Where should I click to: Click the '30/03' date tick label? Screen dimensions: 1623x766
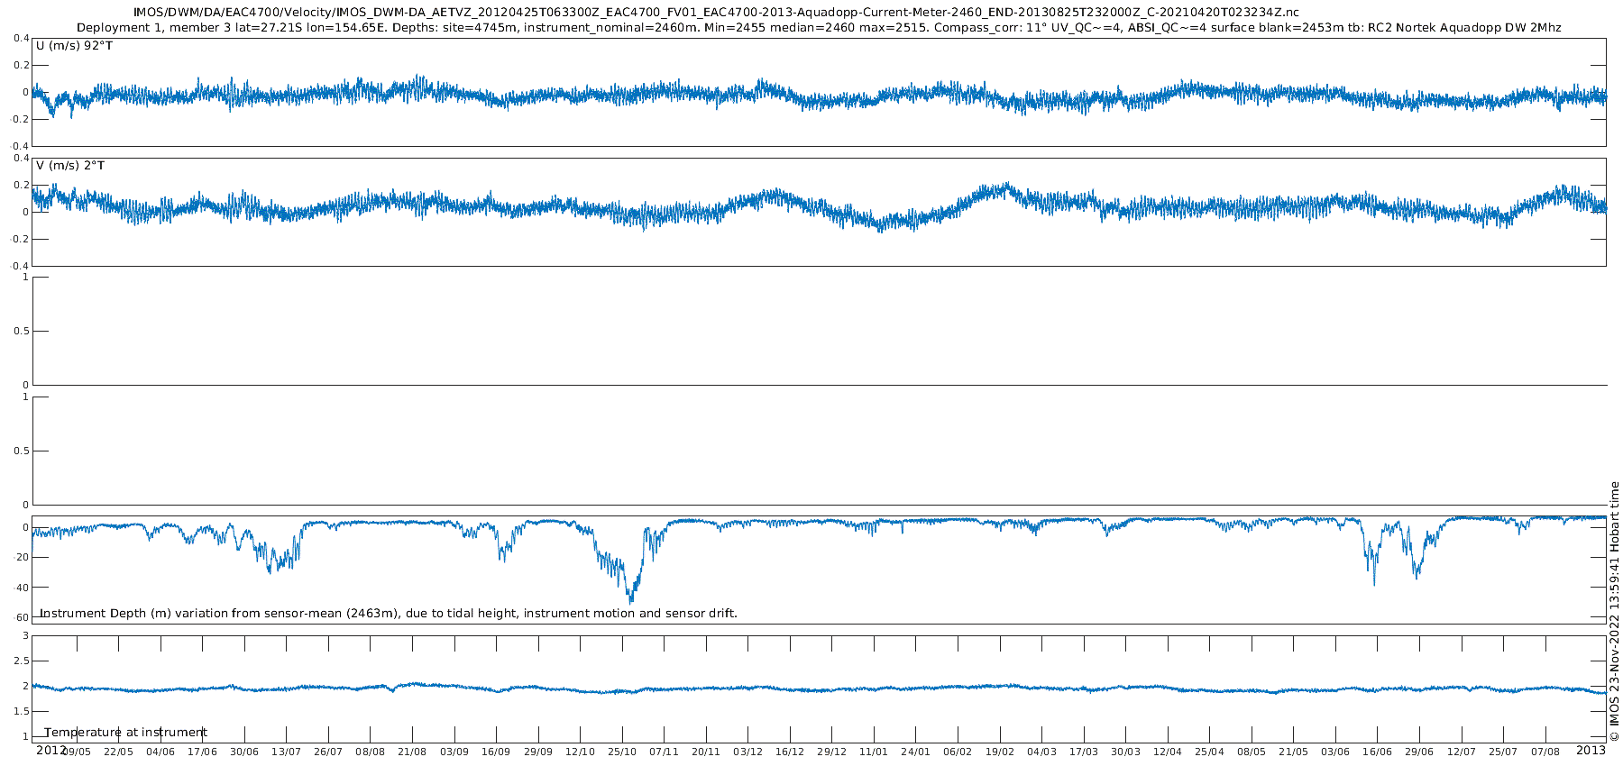coord(1125,752)
